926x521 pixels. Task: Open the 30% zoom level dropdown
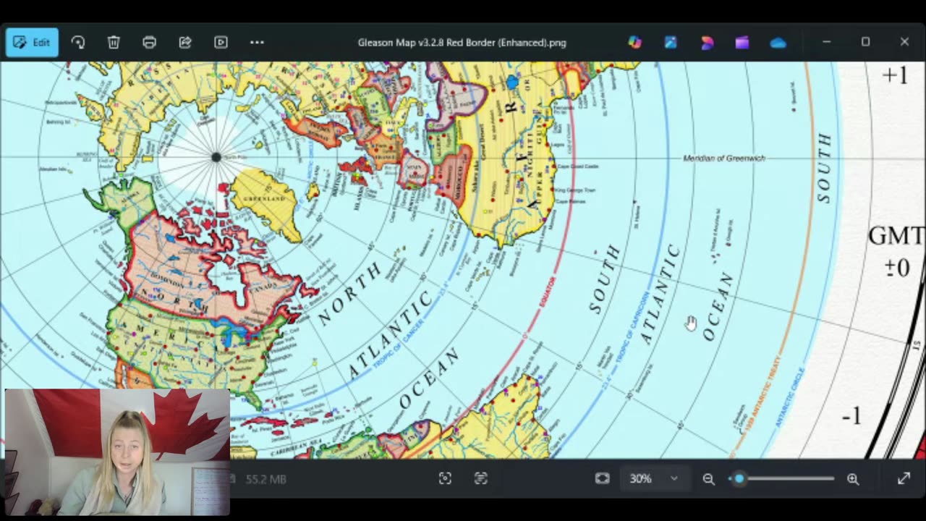coord(653,478)
